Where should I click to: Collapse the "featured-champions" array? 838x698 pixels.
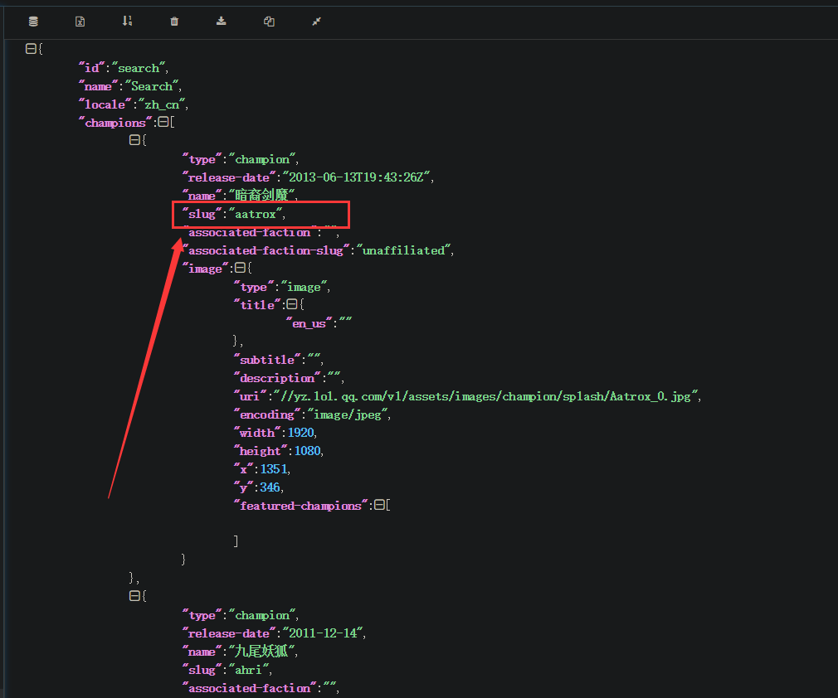379,505
